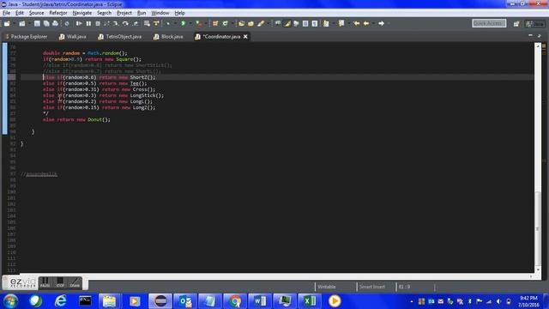Click the vertical scrollbar in editor
The width and height of the screenshot is (549, 309).
click(538, 228)
